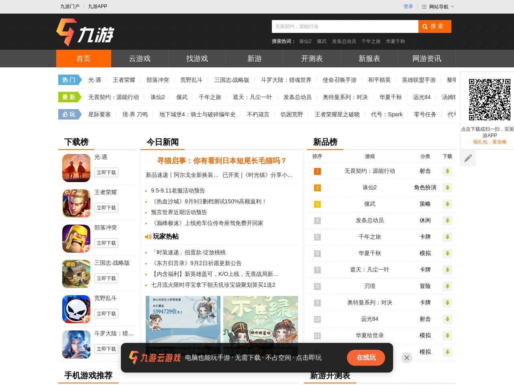Click the download arrow in 华夏绘世录 row
514x385 pixels.
pos(447,336)
